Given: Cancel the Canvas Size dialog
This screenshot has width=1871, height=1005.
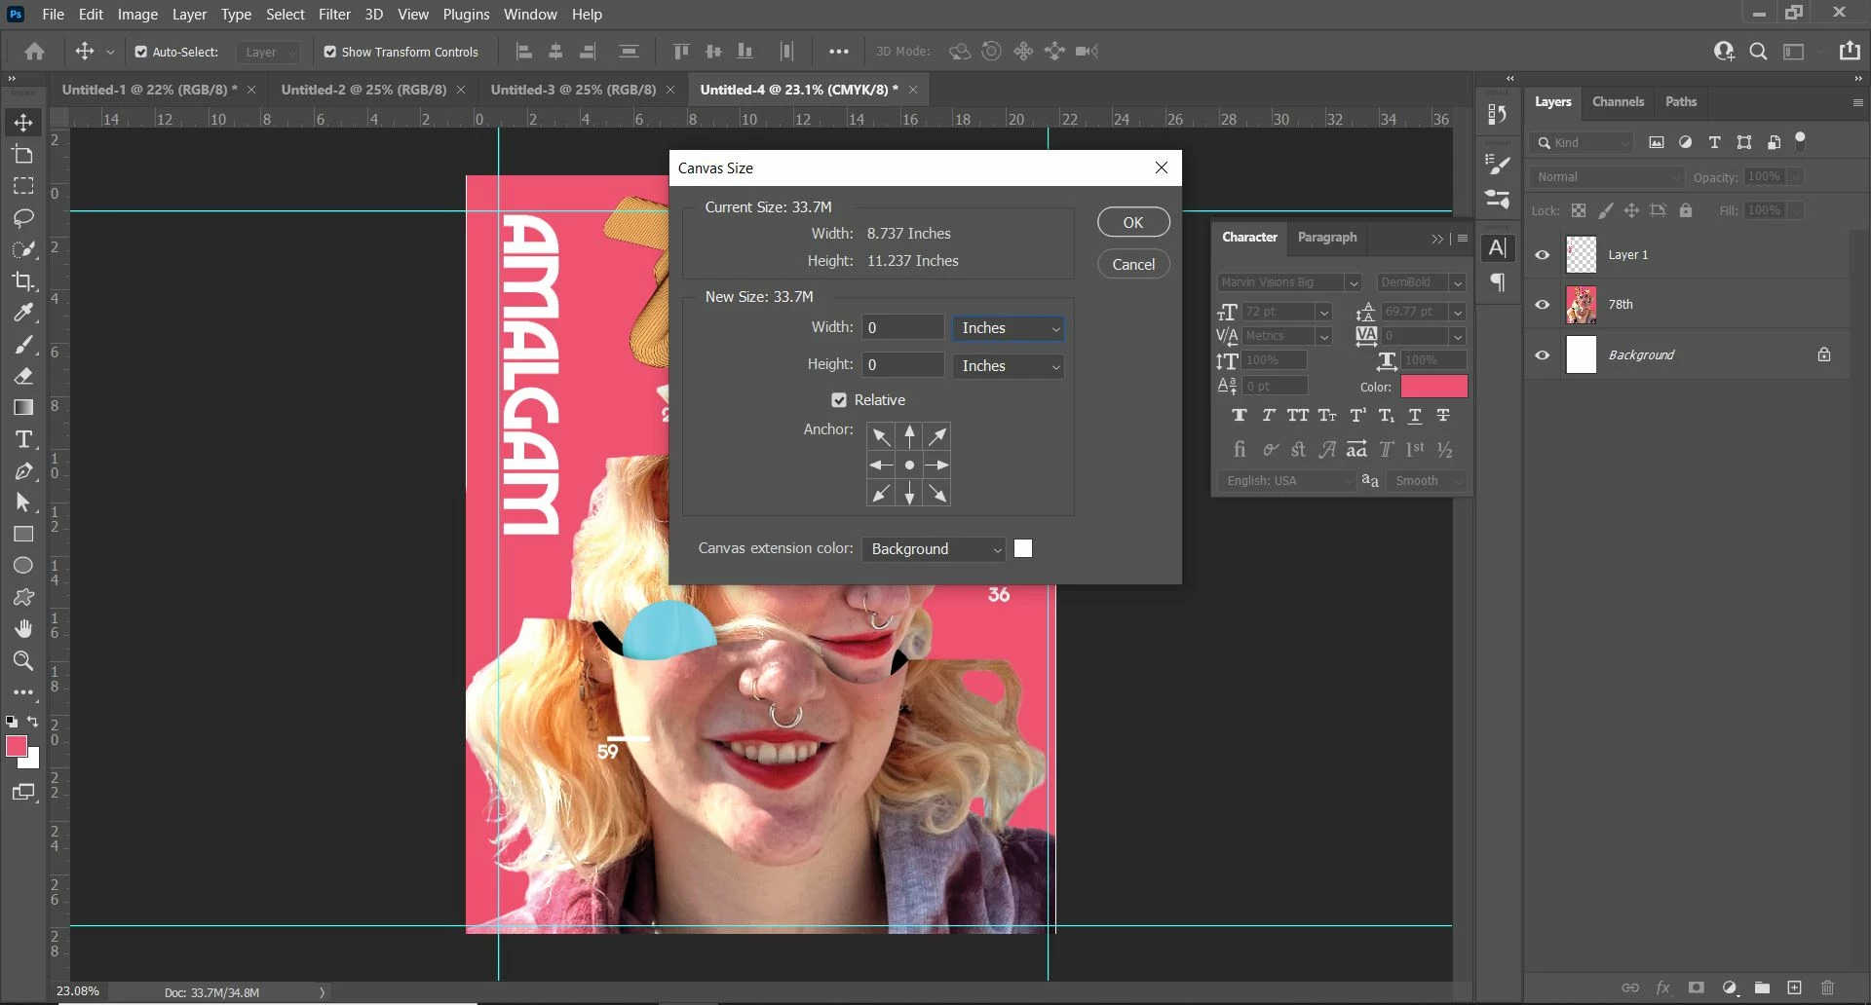Looking at the screenshot, I should (1132, 265).
